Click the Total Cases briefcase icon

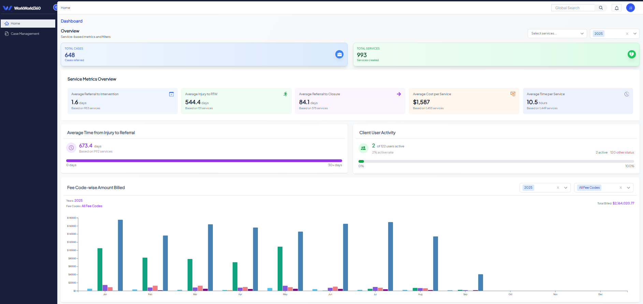tap(339, 54)
